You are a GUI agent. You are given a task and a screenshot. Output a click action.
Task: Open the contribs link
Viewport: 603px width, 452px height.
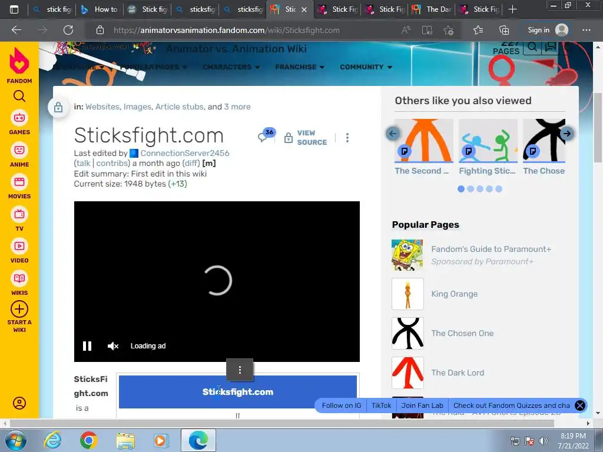[x=111, y=163]
